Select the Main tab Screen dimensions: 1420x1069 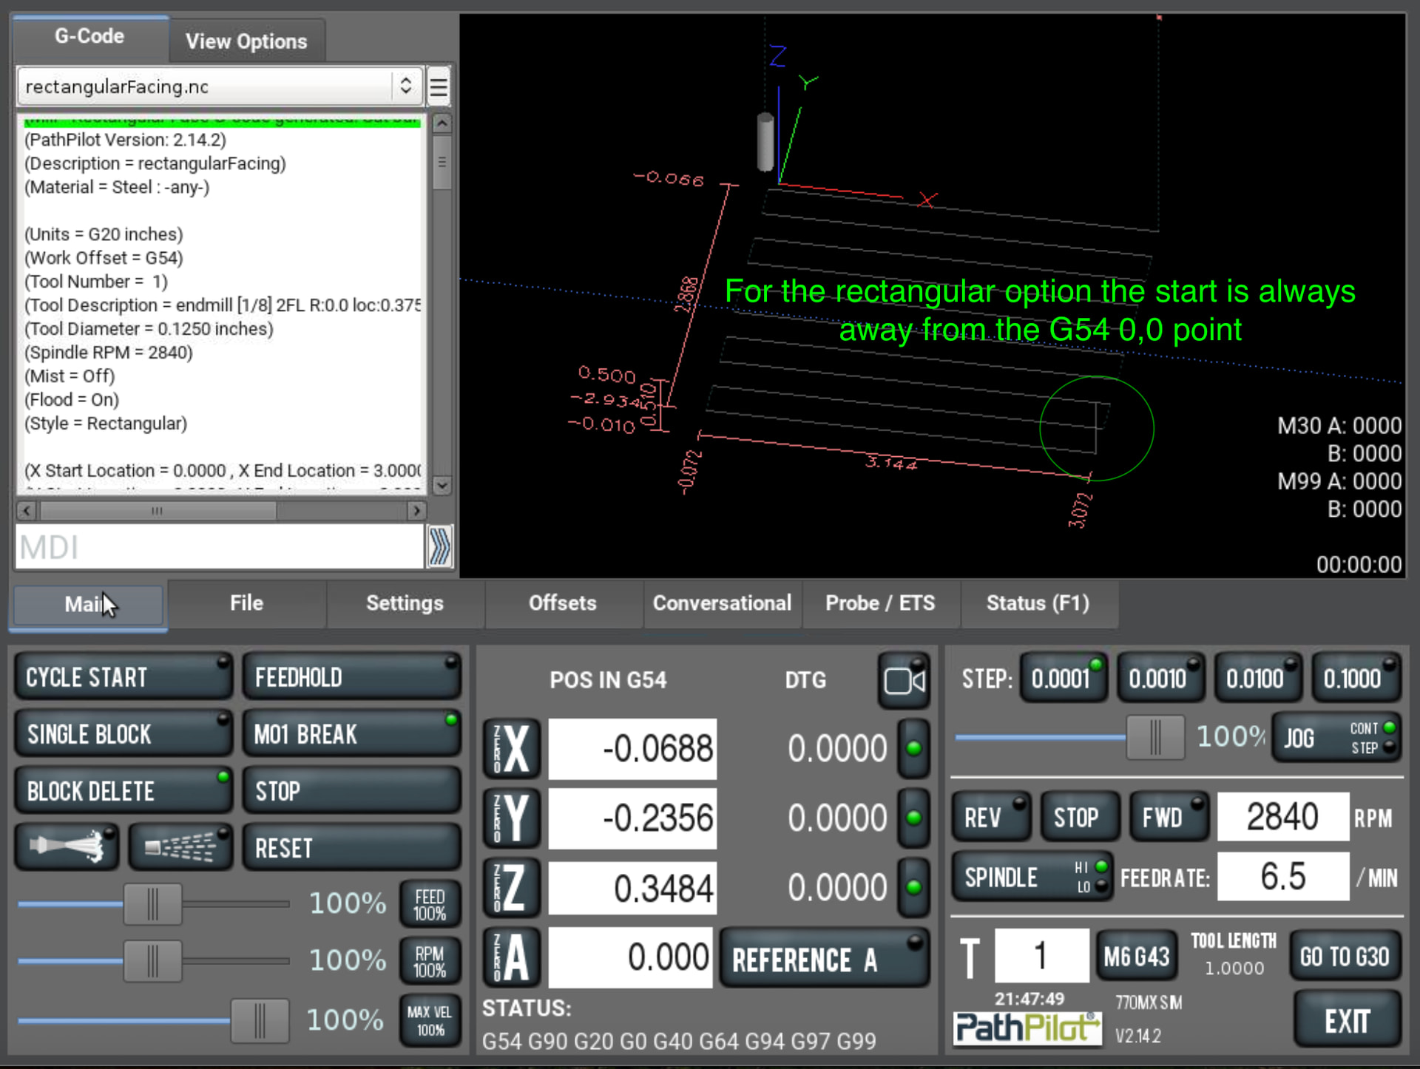point(88,605)
